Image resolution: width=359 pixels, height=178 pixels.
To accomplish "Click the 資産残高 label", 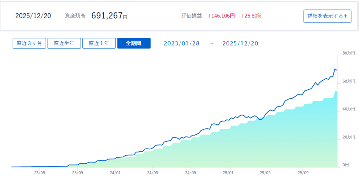I will point(75,16).
